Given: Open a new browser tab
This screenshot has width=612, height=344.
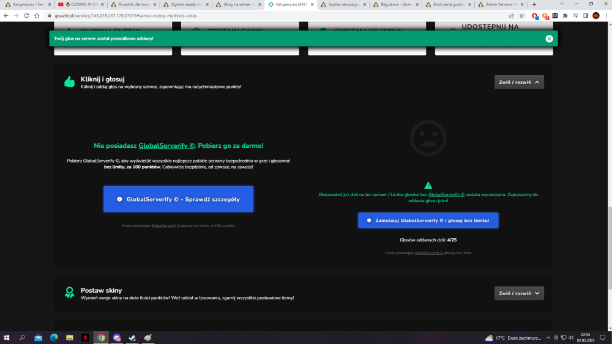Looking at the screenshot, I should coord(534,4).
